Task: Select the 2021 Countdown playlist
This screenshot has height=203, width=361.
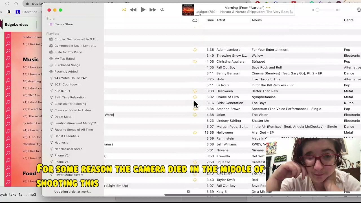Action: [x=67, y=85]
